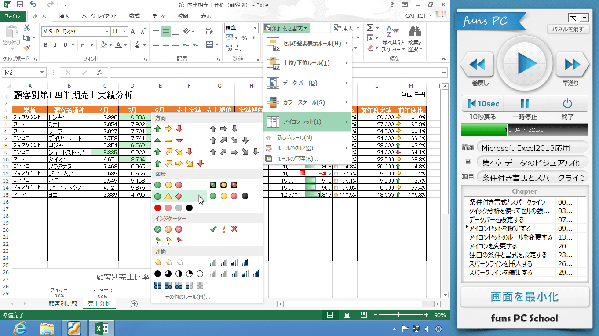Pause the lesson with the 一時停止 button
The image size is (599, 336).
tap(525, 103)
